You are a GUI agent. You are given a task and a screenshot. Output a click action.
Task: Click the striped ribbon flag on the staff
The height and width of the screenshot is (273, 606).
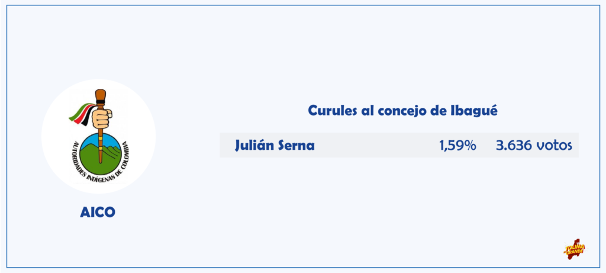click(x=82, y=114)
